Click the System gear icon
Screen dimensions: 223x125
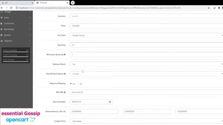coord(1,35)
